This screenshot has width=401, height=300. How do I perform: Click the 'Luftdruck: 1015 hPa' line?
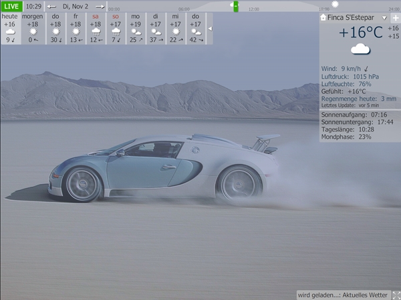pyautogui.click(x=350, y=77)
